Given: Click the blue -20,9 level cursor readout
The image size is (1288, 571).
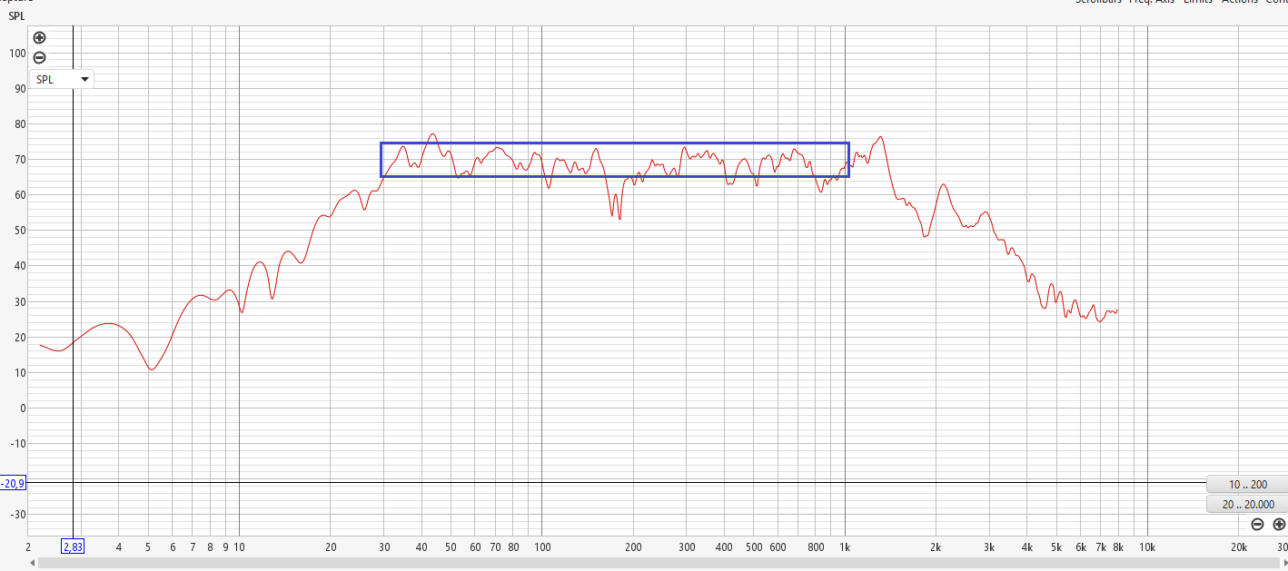Looking at the screenshot, I should click(14, 484).
